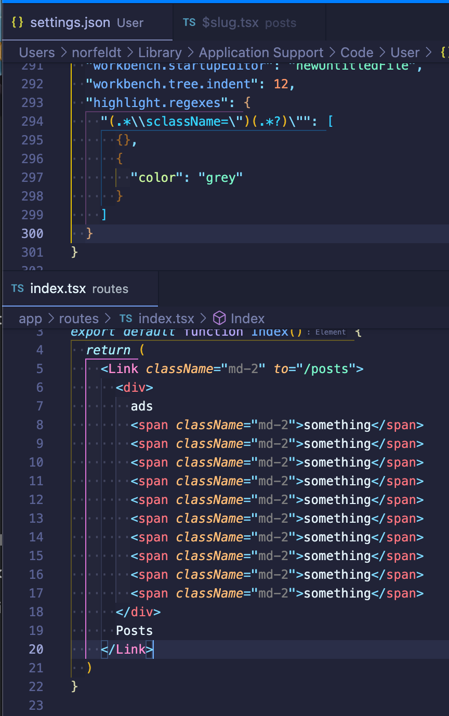This screenshot has width=449, height=716.
Task: Click the TS icon on $slug.tsx tab
Action: click(x=189, y=22)
